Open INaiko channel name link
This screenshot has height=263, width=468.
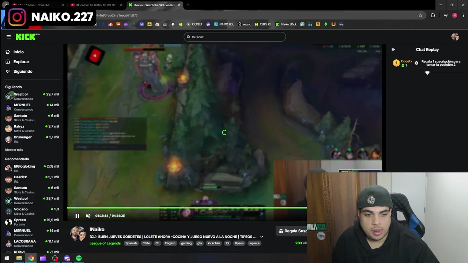[97, 229]
